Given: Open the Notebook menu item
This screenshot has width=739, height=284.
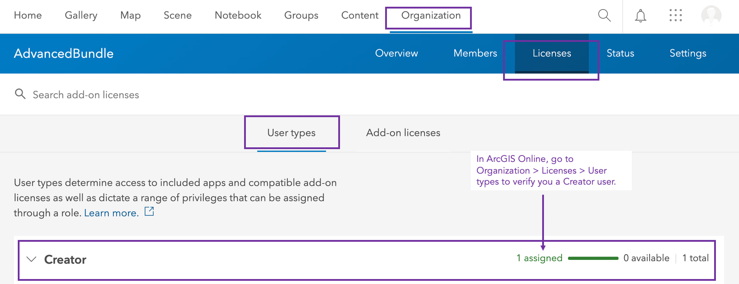Looking at the screenshot, I should coord(238,16).
